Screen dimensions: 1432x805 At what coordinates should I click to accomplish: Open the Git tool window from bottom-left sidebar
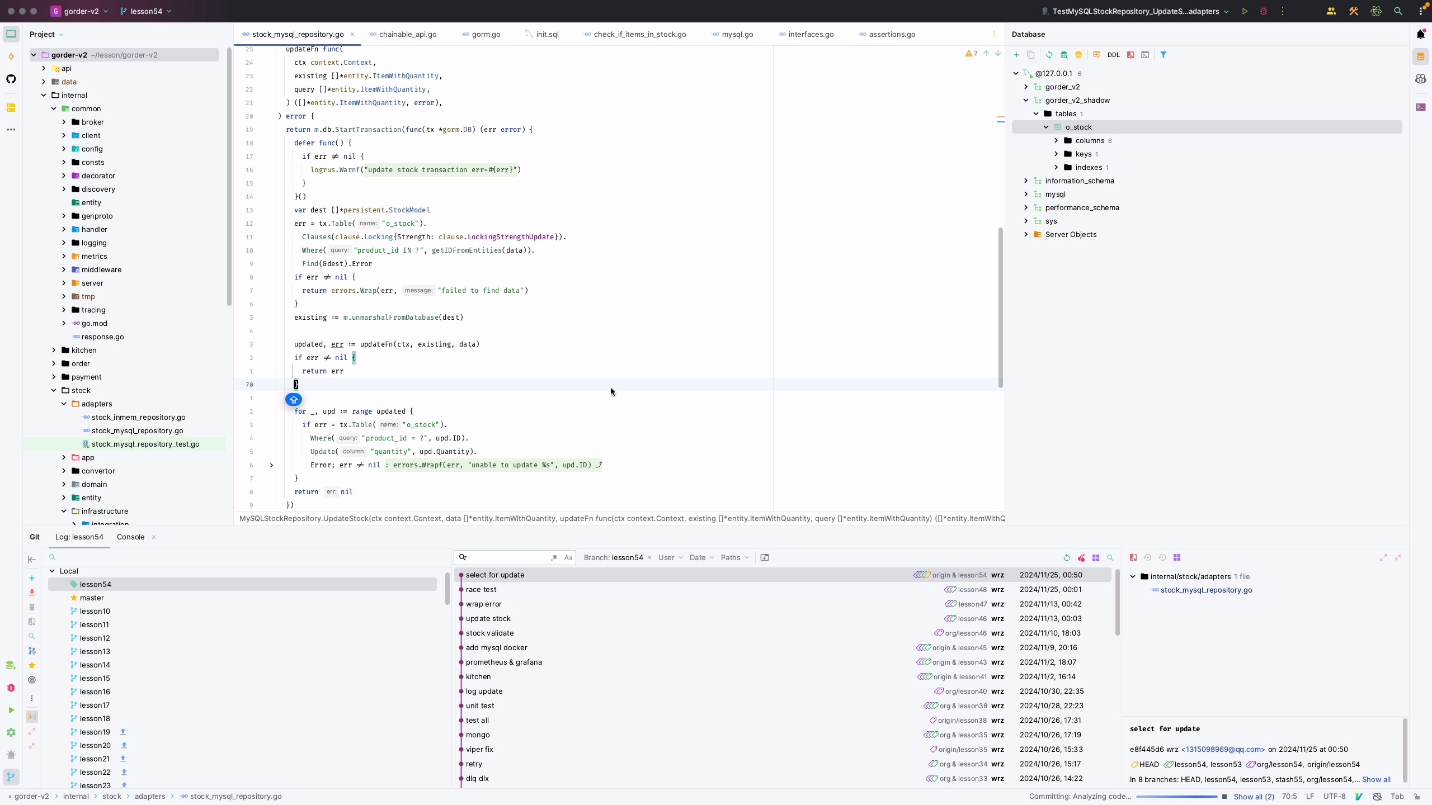pyautogui.click(x=11, y=777)
